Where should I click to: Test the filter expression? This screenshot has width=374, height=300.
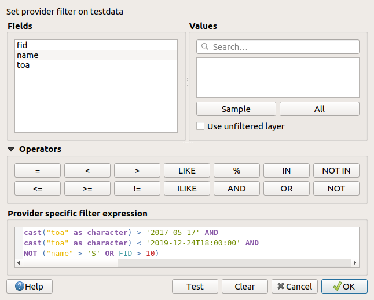(x=195, y=287)
